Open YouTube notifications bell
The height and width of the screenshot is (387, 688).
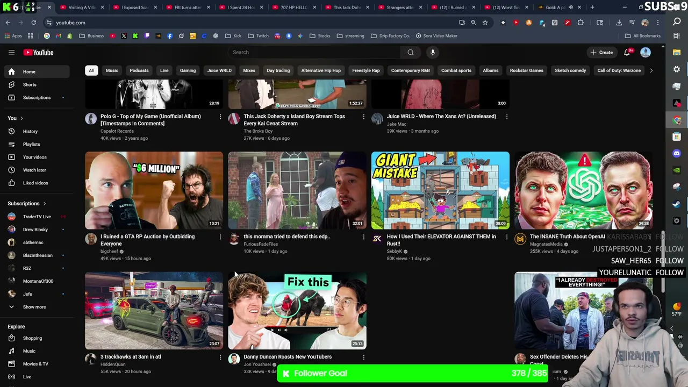tap(627, 52)
